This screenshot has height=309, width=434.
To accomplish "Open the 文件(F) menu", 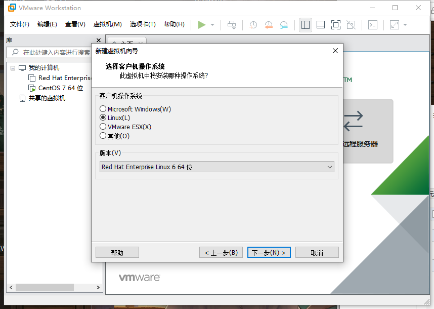I will coord(19,24).
